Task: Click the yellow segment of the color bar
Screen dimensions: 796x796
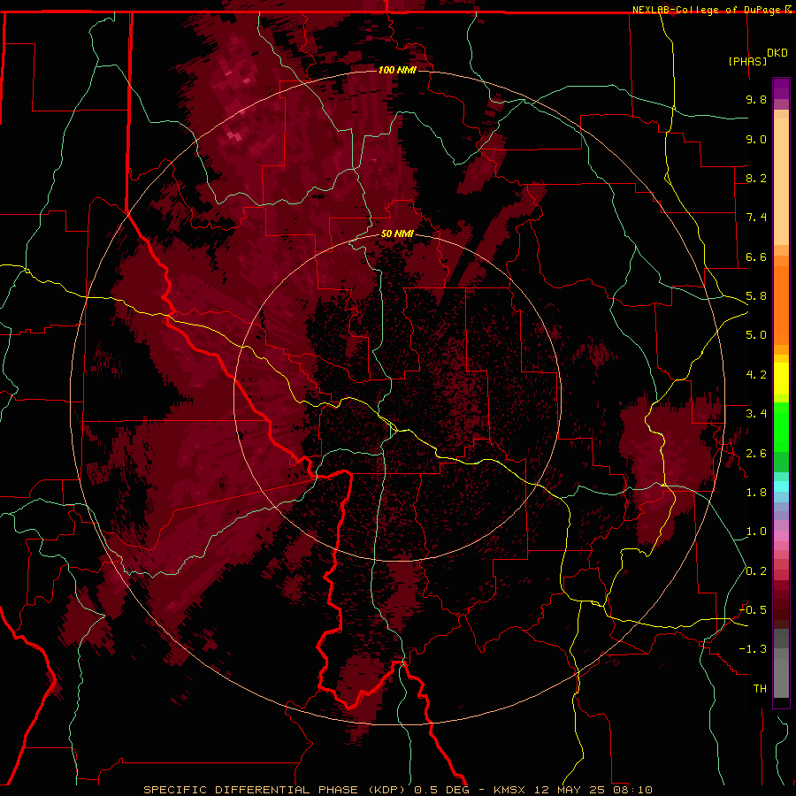Action: click(x=781, y=379)
